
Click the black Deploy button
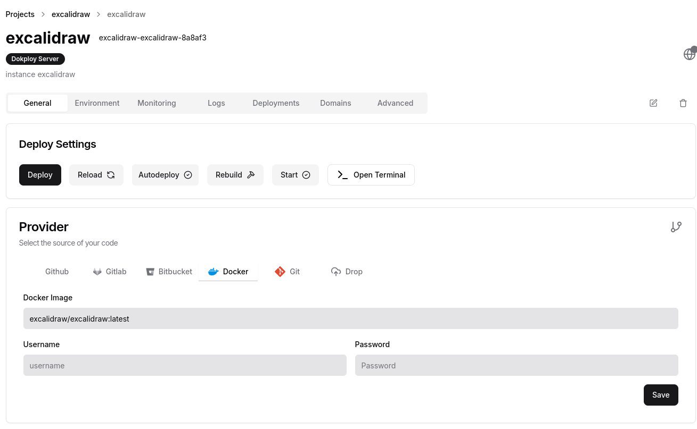(40, 175)
